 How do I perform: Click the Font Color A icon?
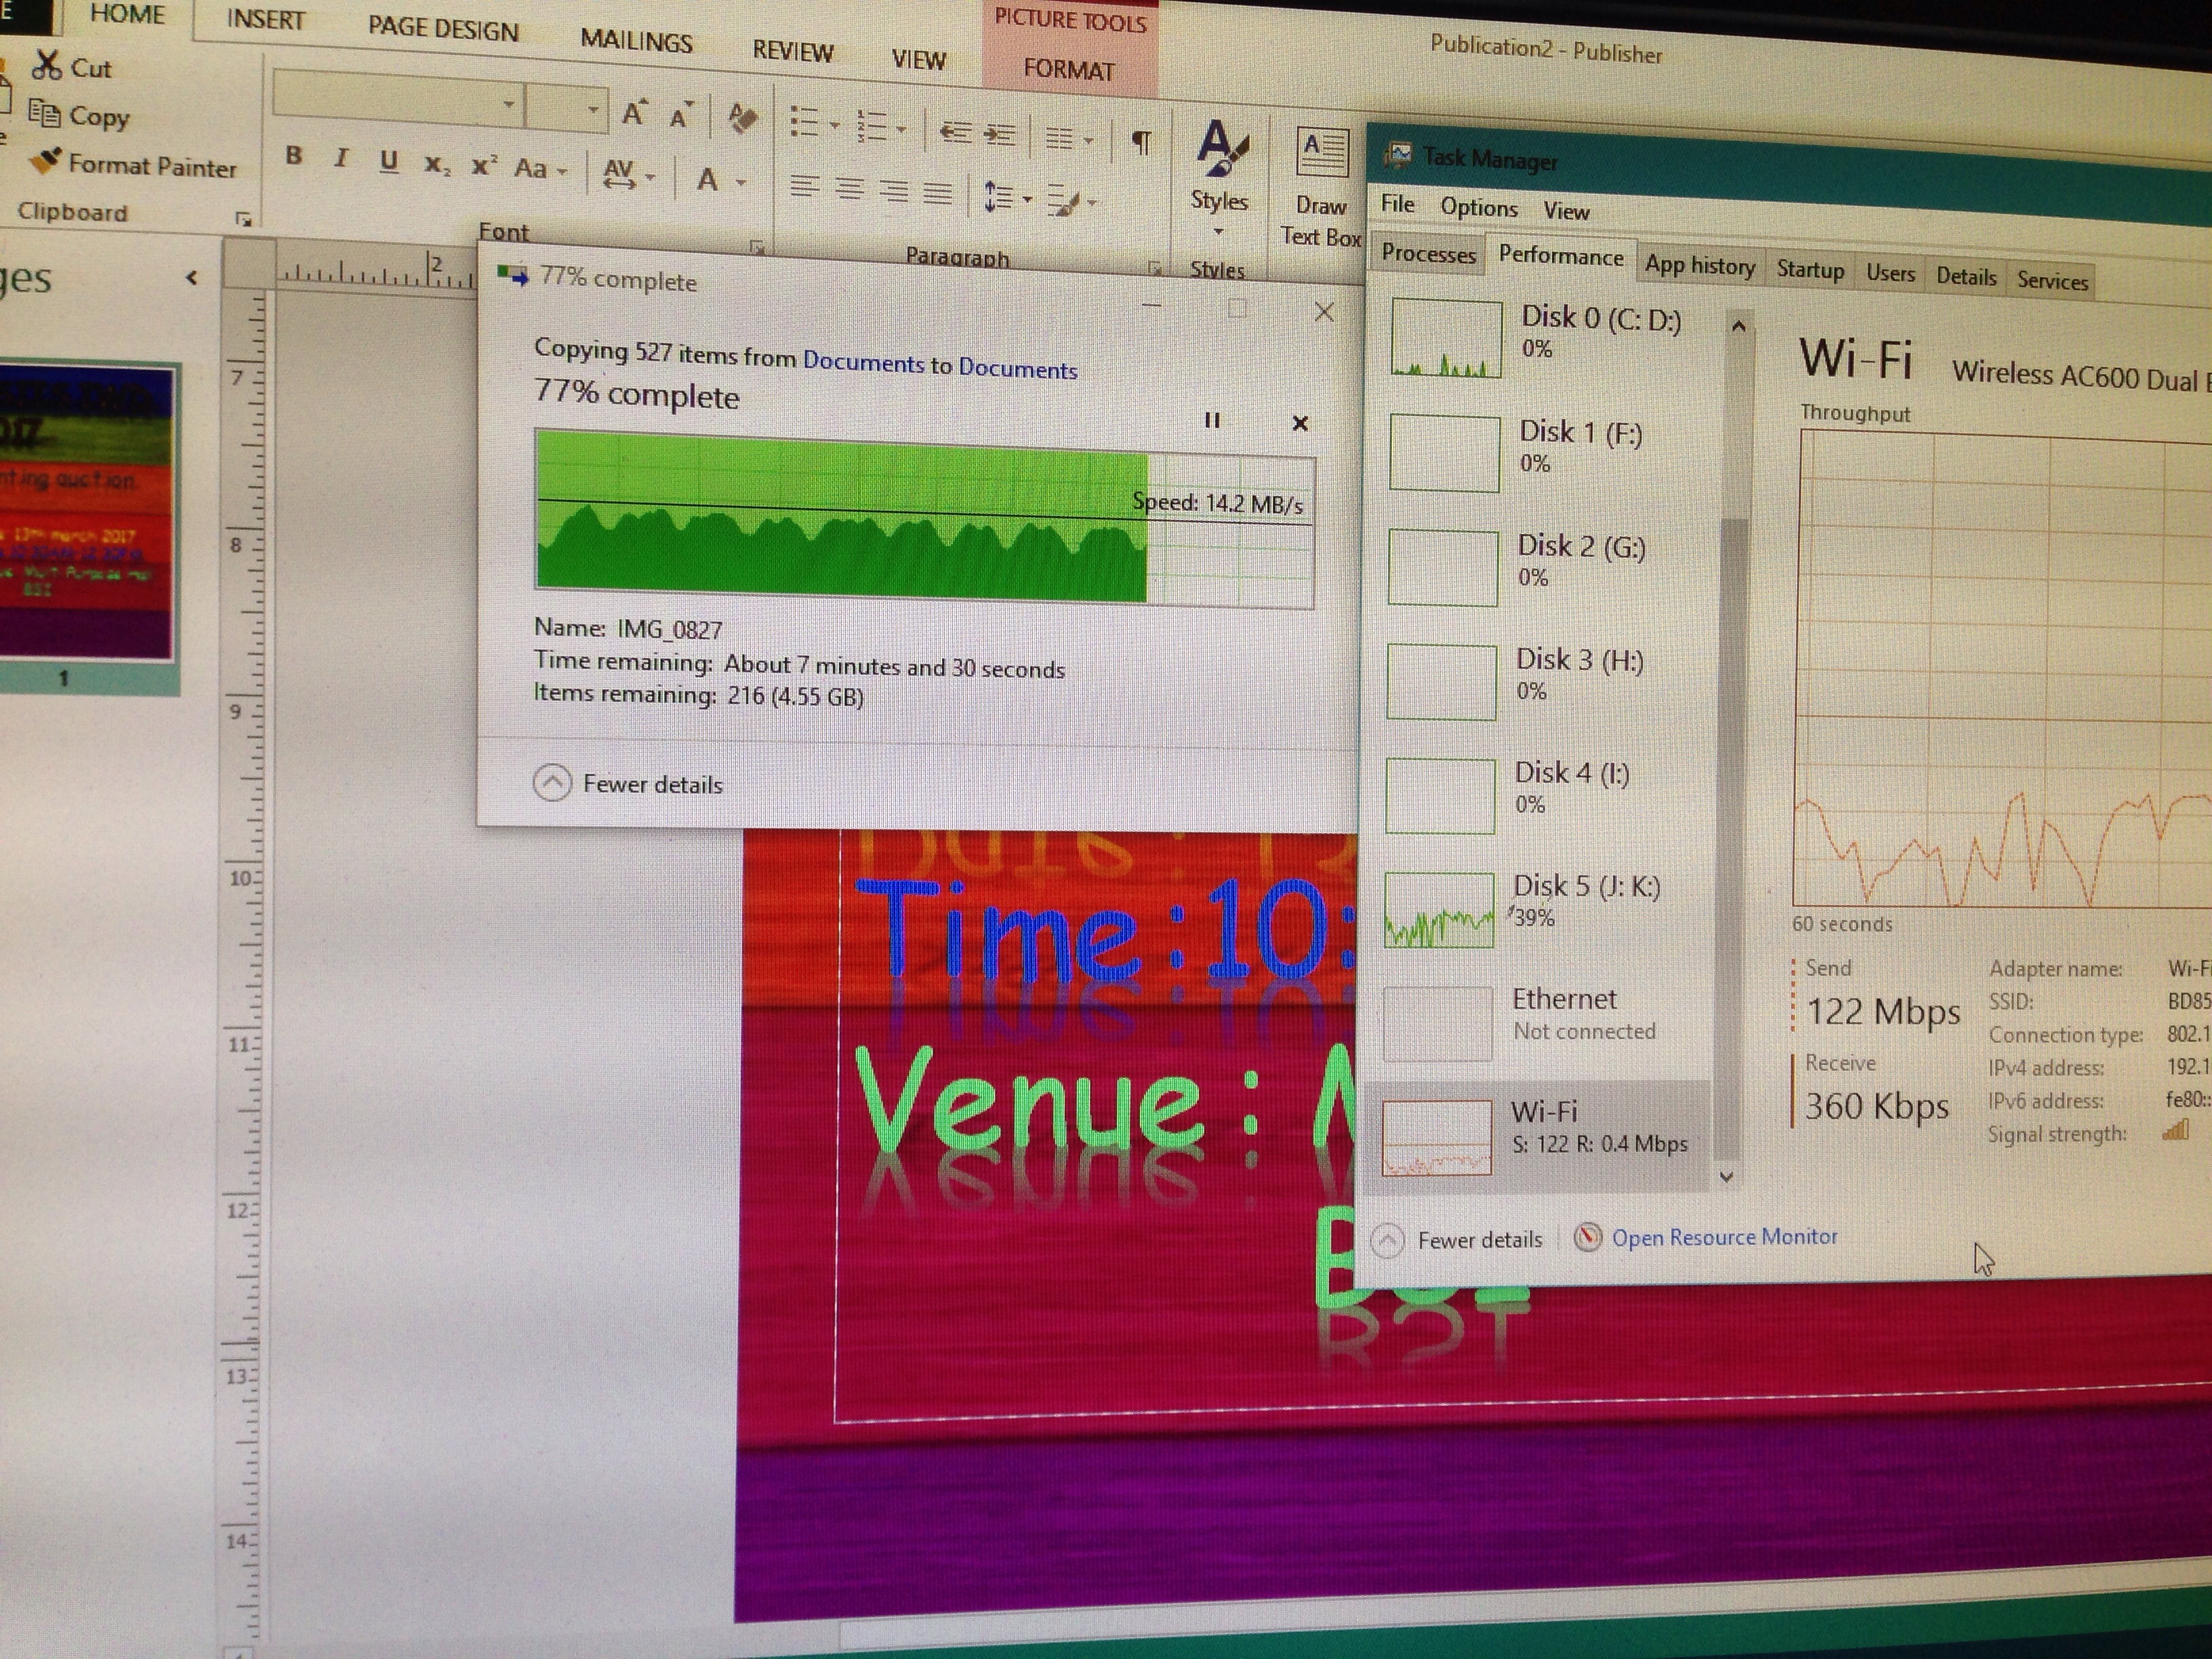coord(708,180)
